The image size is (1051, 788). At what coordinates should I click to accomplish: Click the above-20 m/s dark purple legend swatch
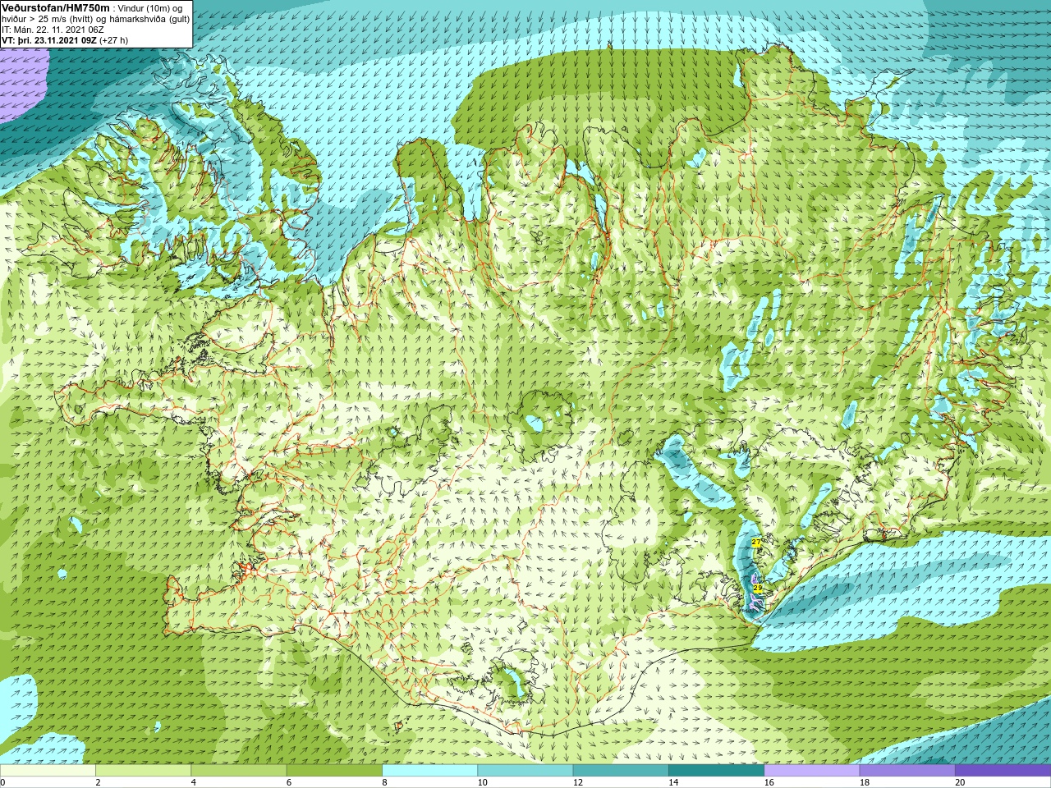click(1003, 771)
